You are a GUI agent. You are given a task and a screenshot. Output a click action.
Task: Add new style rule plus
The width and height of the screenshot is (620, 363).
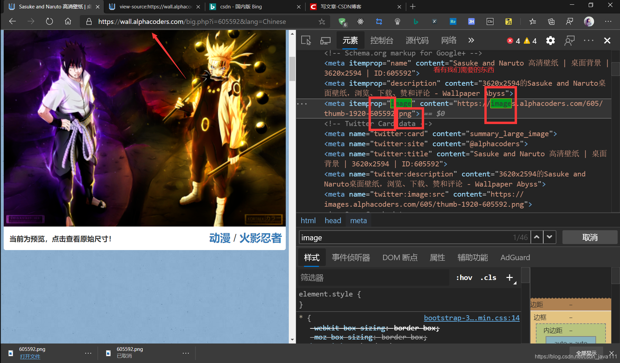[x=510, y=278]
